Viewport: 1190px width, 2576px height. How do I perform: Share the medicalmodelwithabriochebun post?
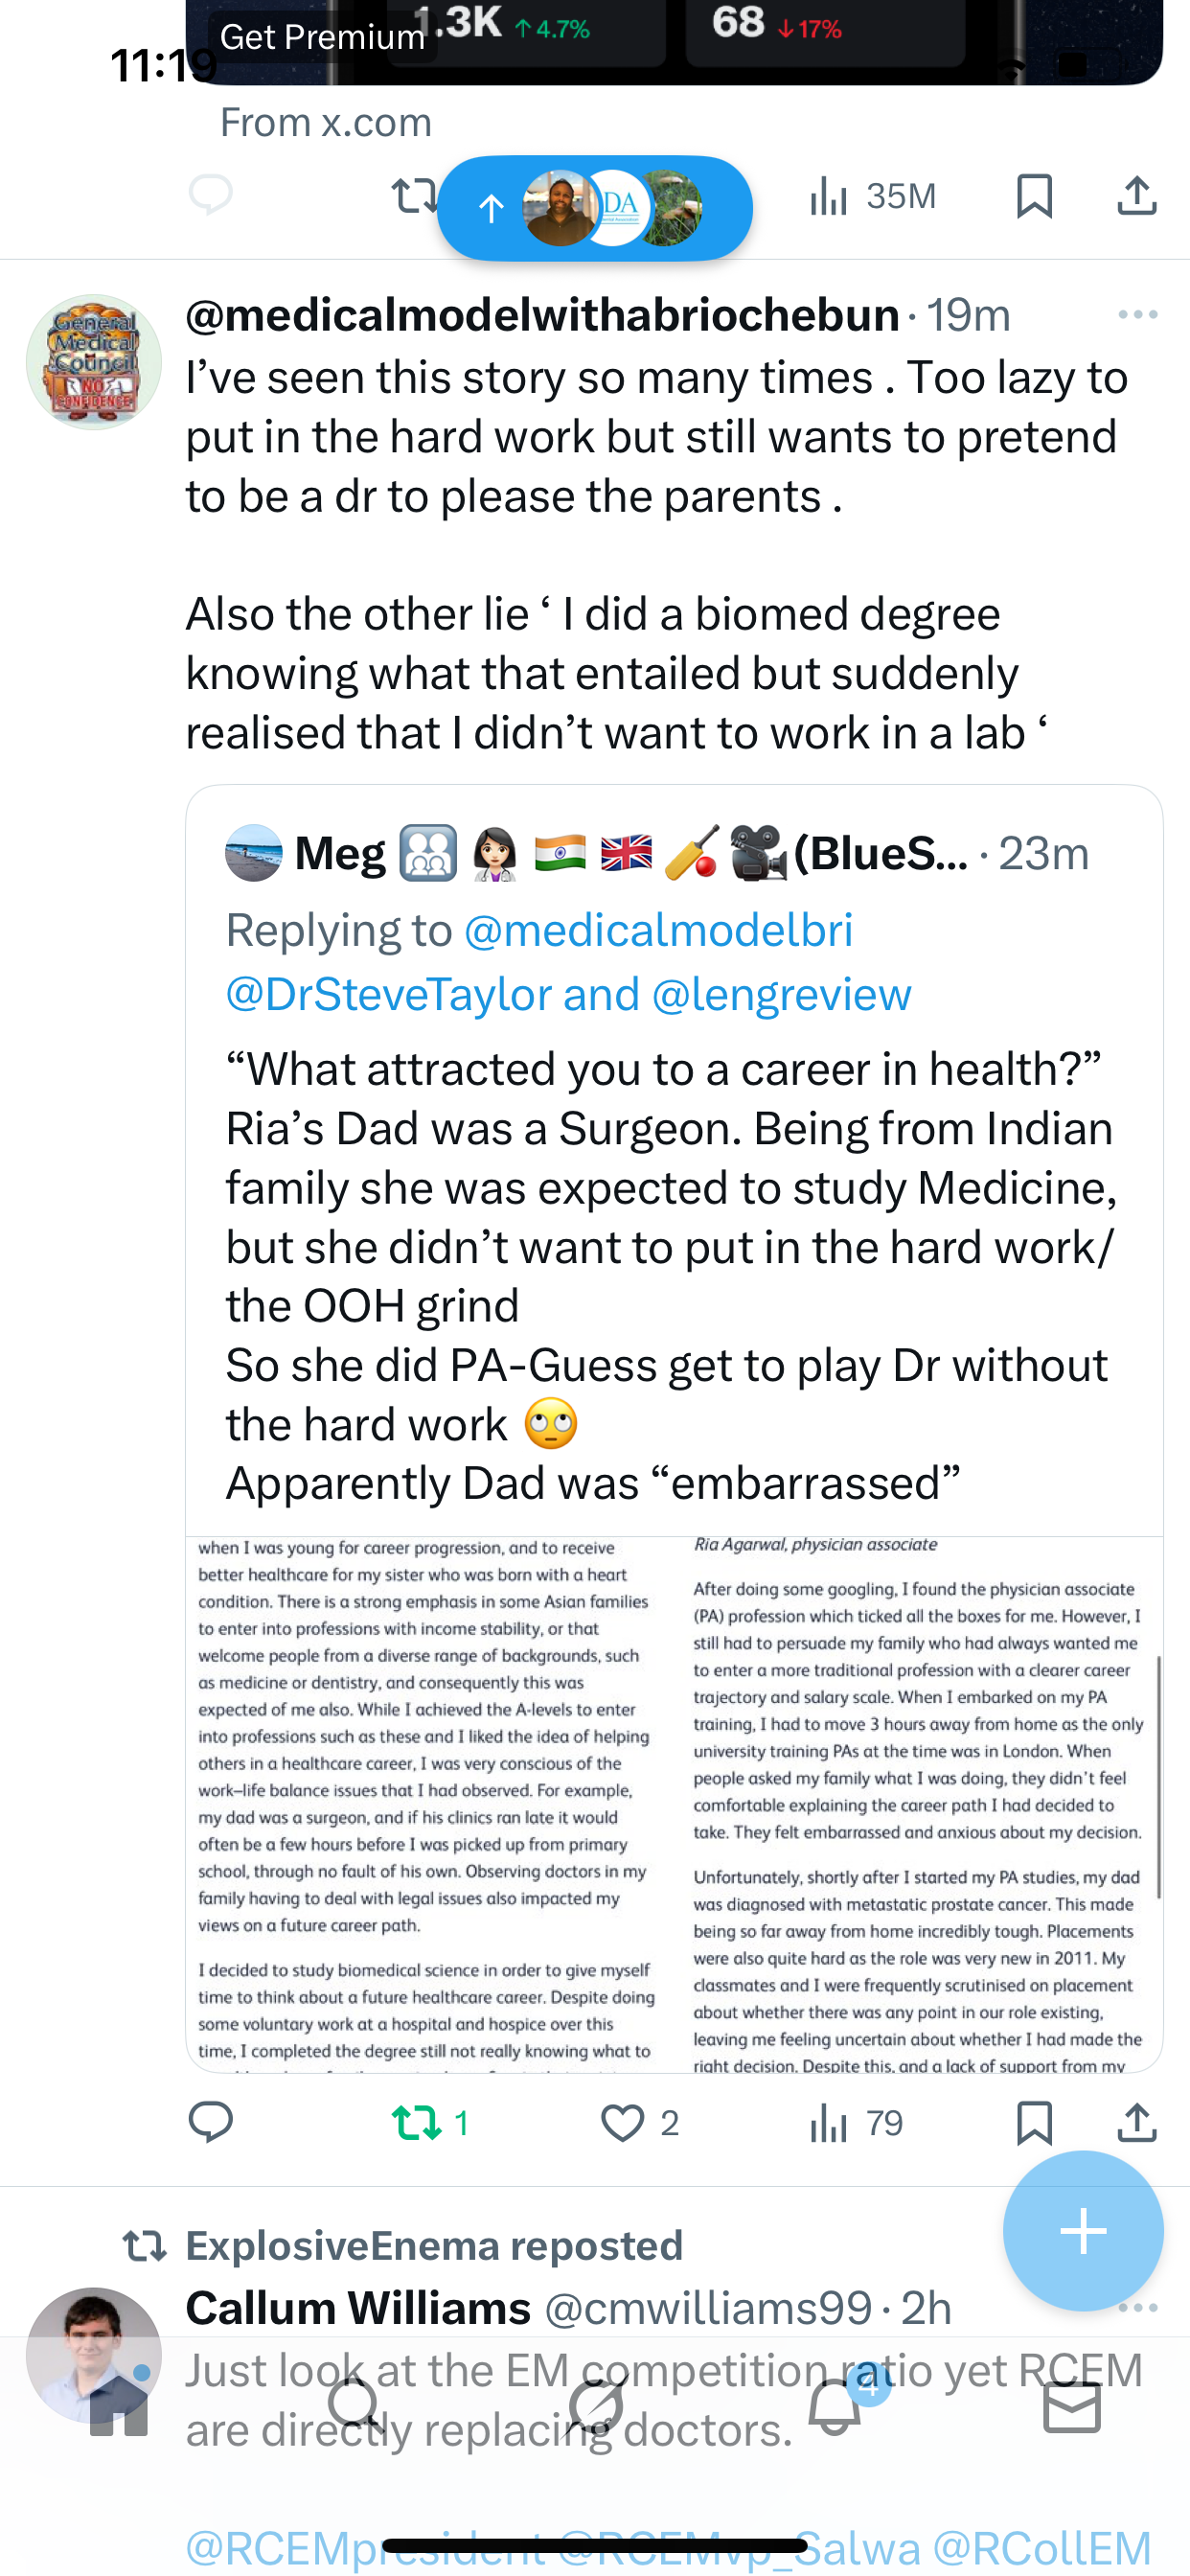coord(1137,2122)
